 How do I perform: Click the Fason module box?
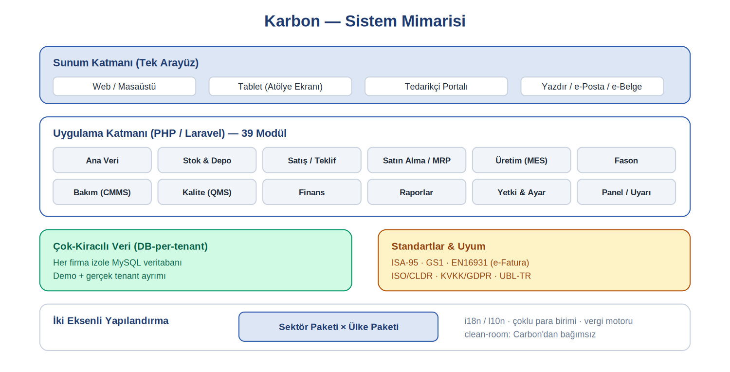626,160
